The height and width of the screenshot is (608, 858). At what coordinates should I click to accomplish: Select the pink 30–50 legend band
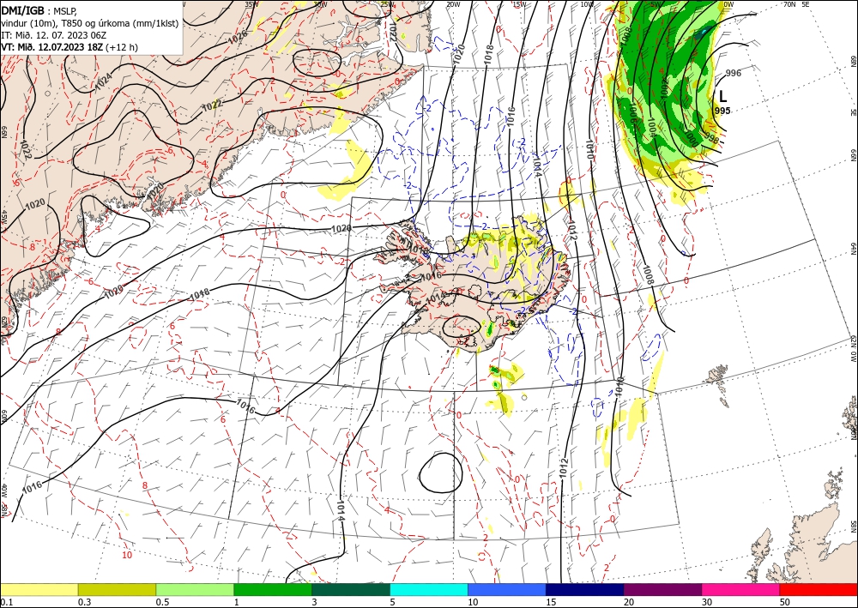click(741, 589)
